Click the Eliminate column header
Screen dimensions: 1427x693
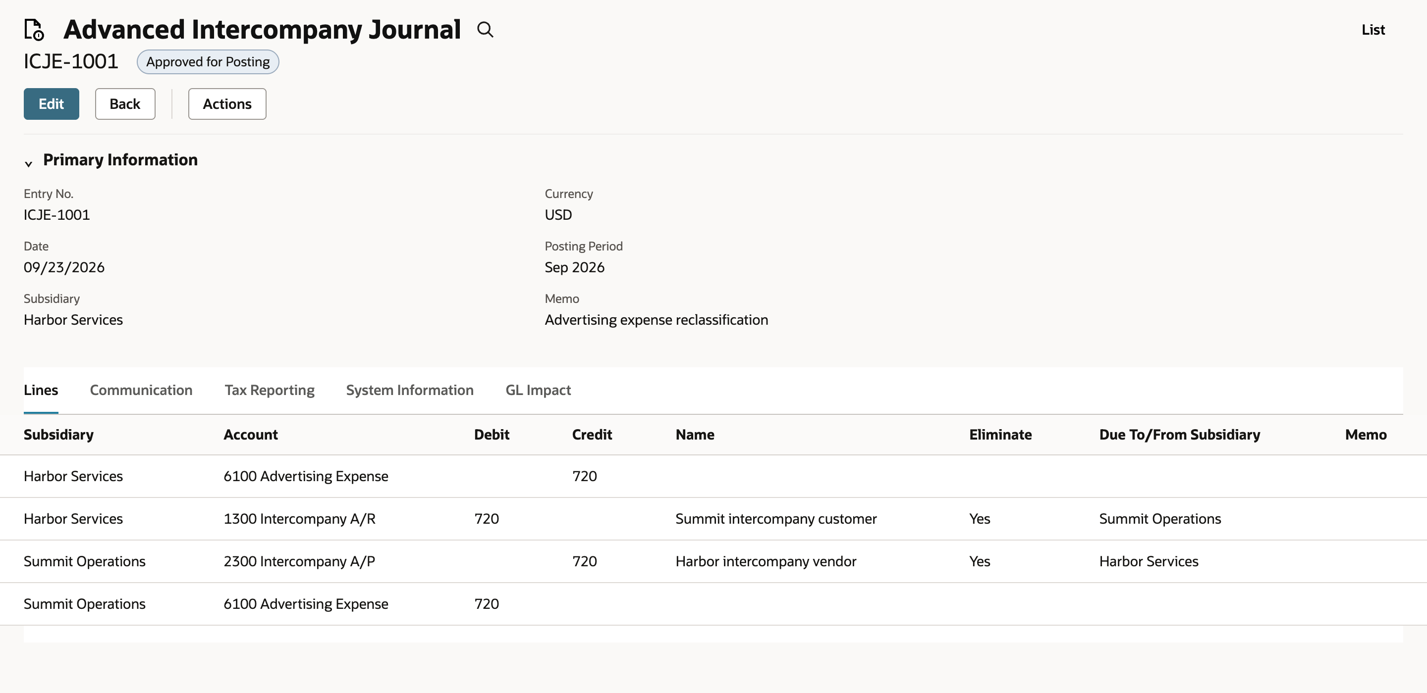coord(1000,435)
